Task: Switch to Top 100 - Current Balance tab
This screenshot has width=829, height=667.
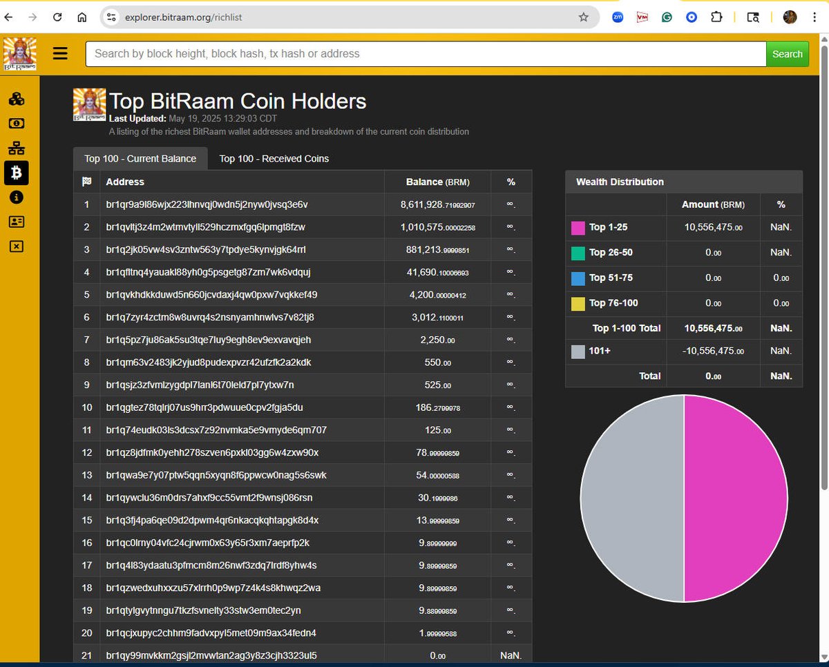Action: [x=140, y=158]
